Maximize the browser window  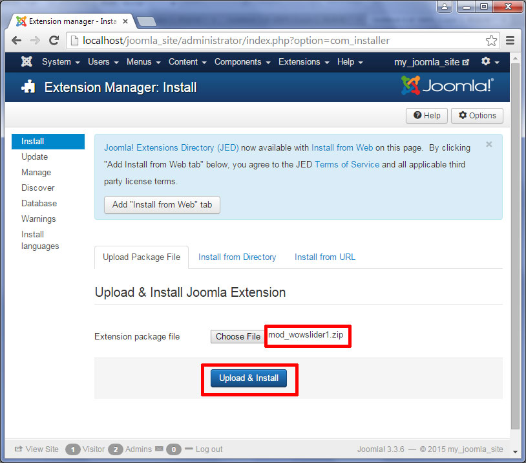[x=483, y=6]
